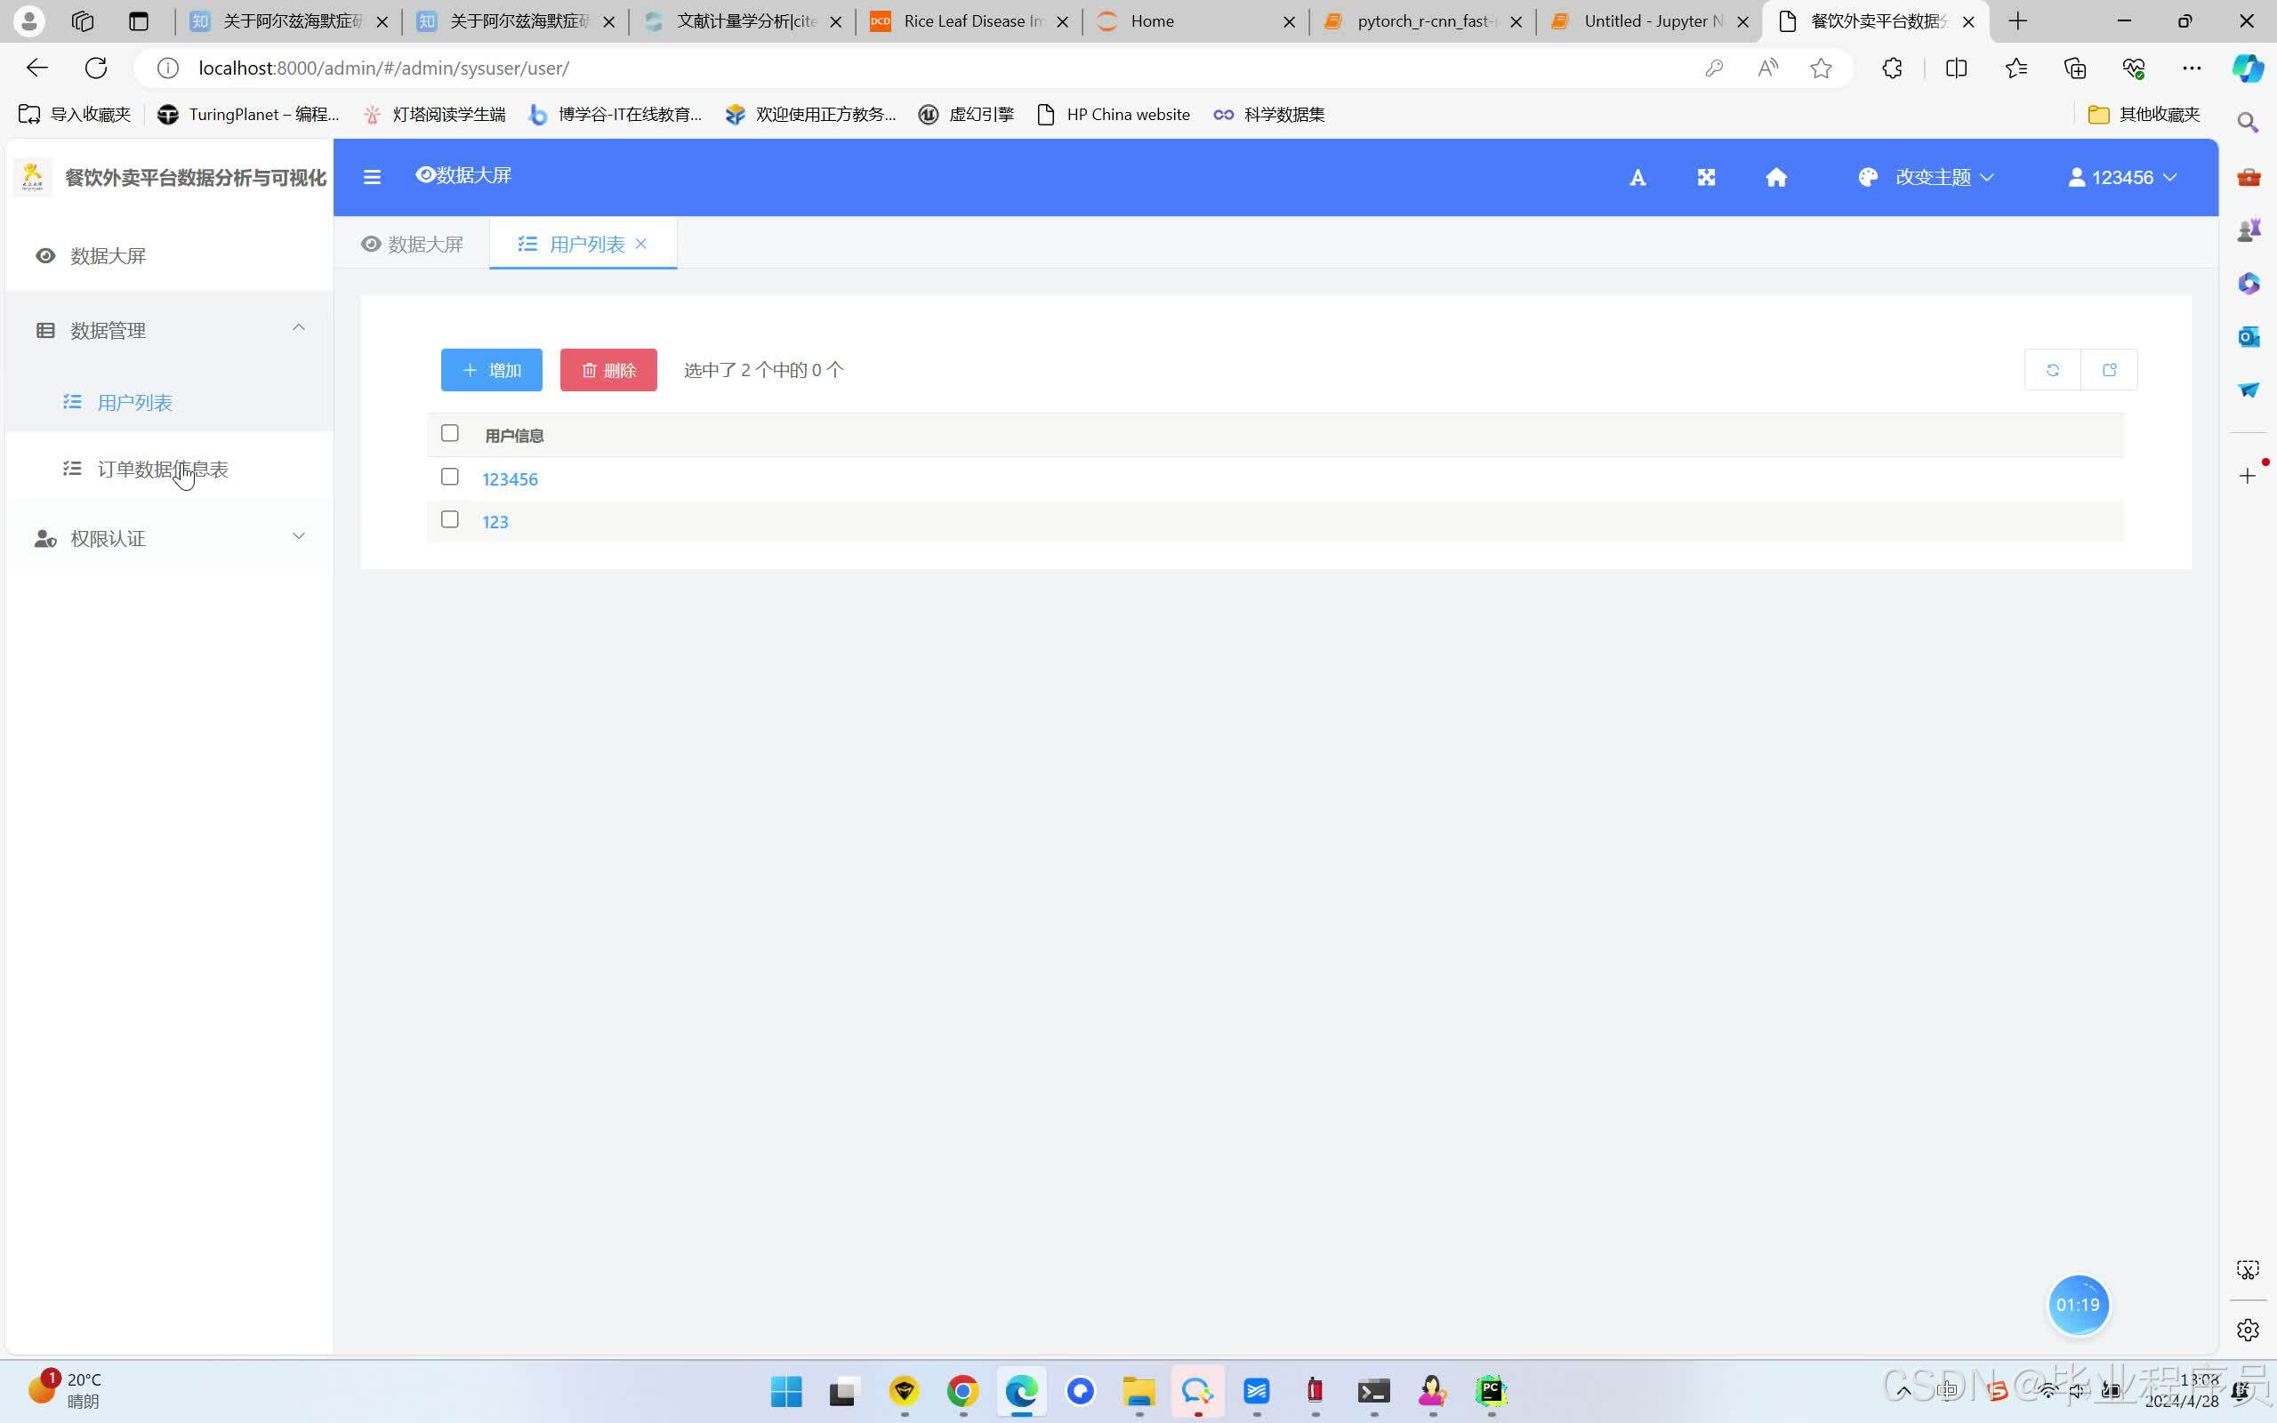Close the 用户列表 tab with X
This screenshot has height=1423, width=2277.
tap(641, 244)
